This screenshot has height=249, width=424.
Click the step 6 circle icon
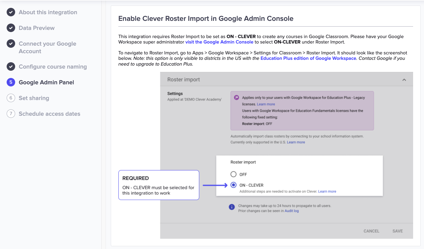point(11,98)
